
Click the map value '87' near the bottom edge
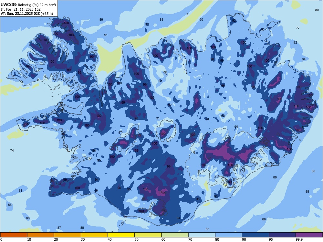click(x=59, y=227)
